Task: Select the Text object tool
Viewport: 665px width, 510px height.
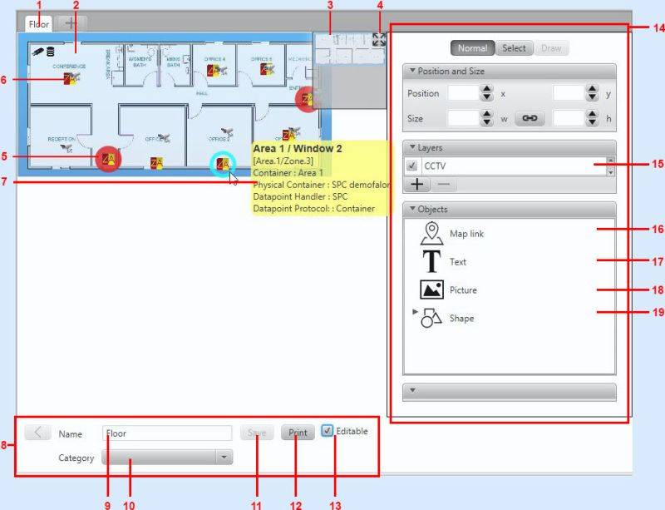Action: coord(431,262)
